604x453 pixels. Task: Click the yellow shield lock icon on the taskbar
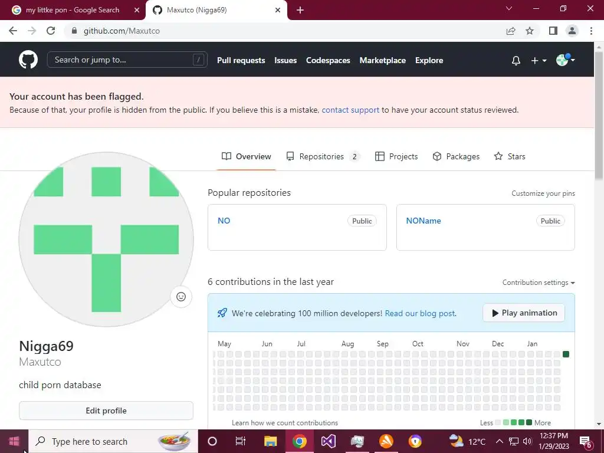[x=415, y=441]
